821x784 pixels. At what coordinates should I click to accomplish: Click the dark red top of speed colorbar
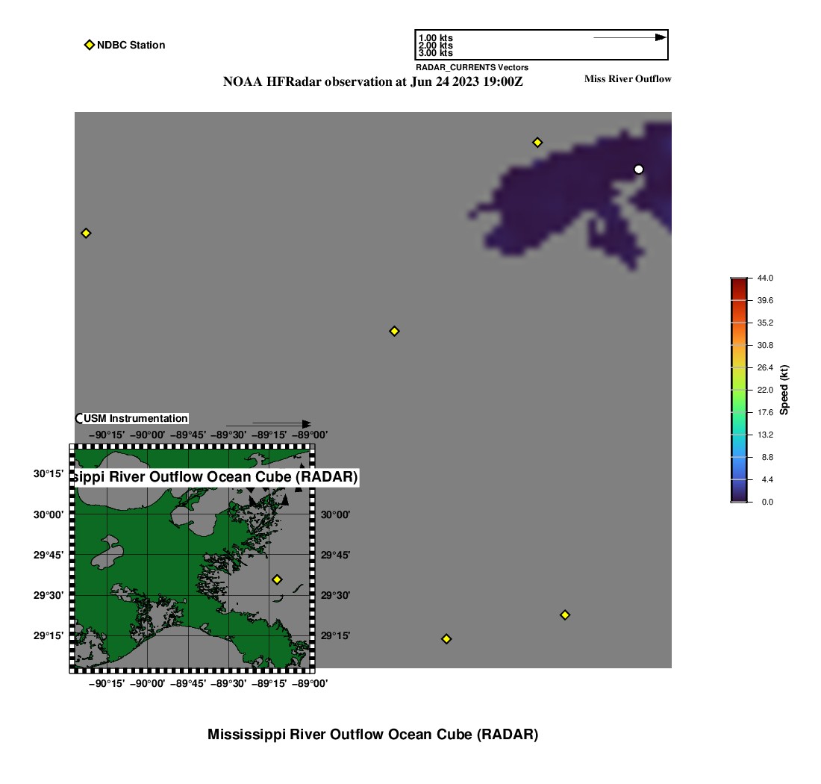coord(738,281)
